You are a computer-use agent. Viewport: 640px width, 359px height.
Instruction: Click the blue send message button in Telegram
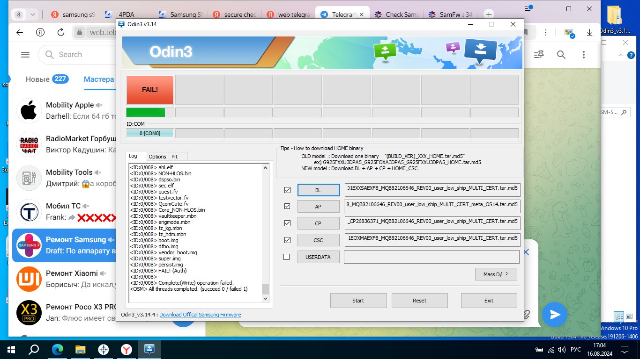pos(555,315)
